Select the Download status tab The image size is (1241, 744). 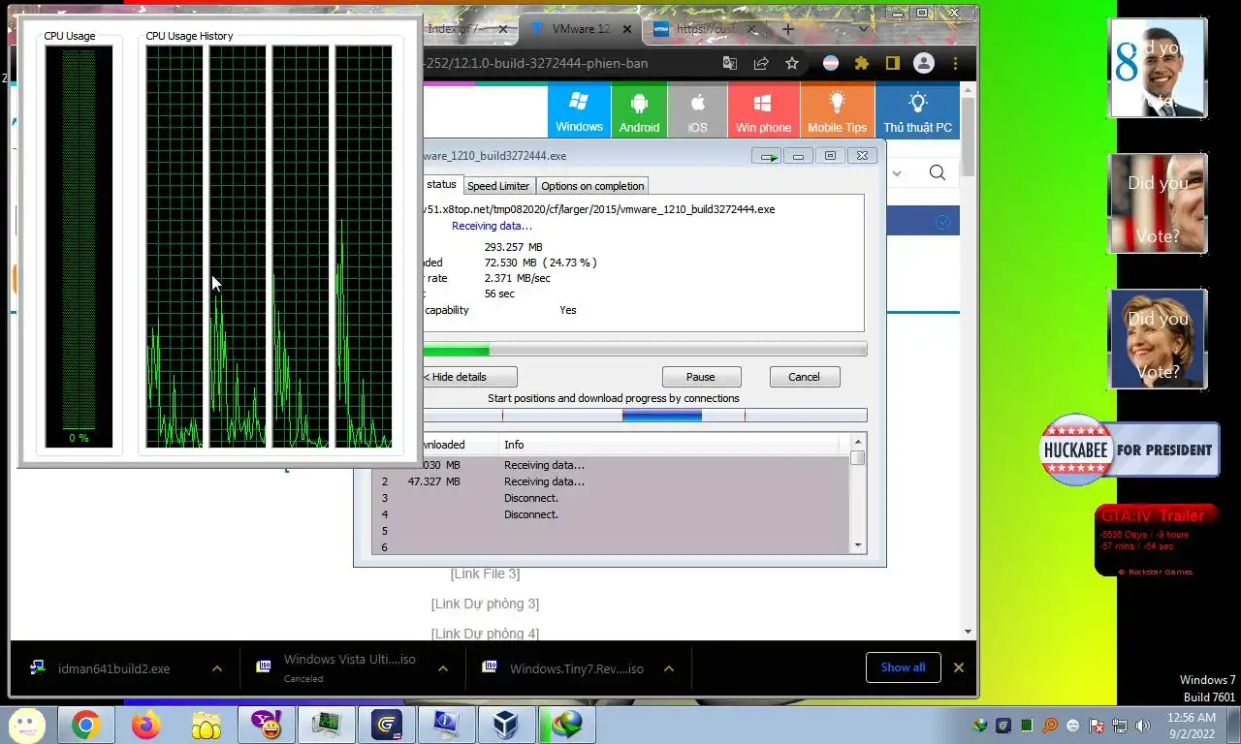coord(441,184)
